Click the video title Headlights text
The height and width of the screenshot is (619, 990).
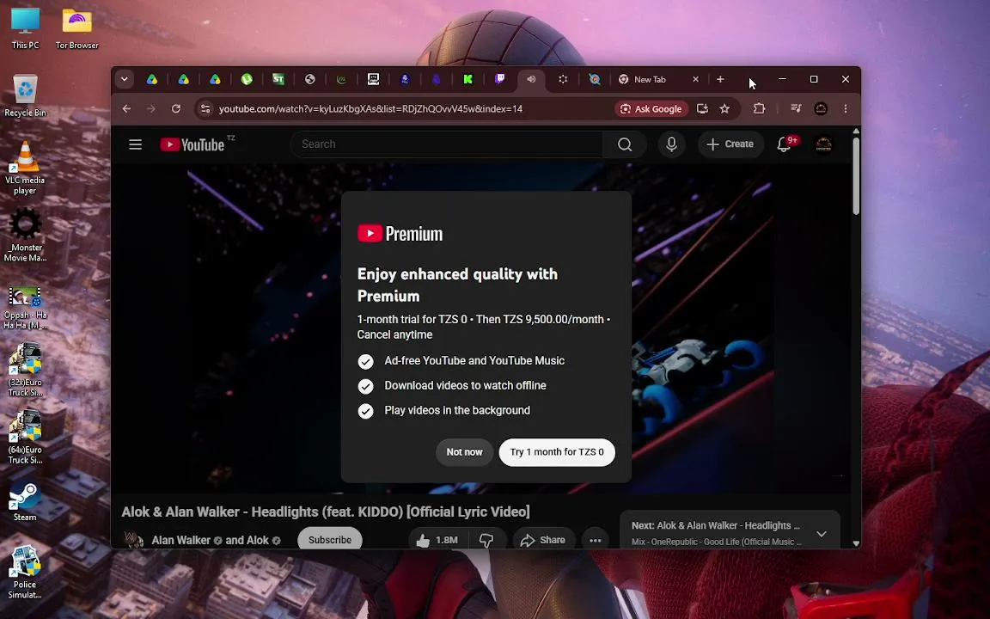325,512
